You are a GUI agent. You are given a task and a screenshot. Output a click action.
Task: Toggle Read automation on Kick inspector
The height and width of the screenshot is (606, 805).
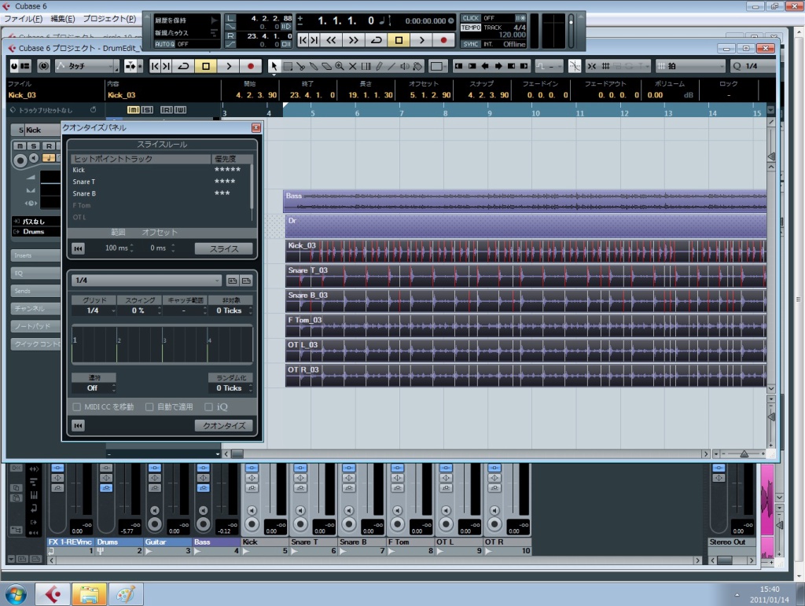pos(48,145)
